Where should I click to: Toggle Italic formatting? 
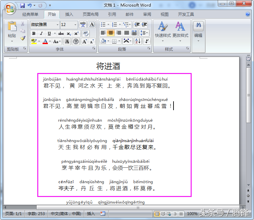[x=42, y=34]
